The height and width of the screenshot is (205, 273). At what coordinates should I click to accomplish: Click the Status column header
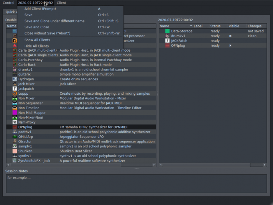click(218, 26)
